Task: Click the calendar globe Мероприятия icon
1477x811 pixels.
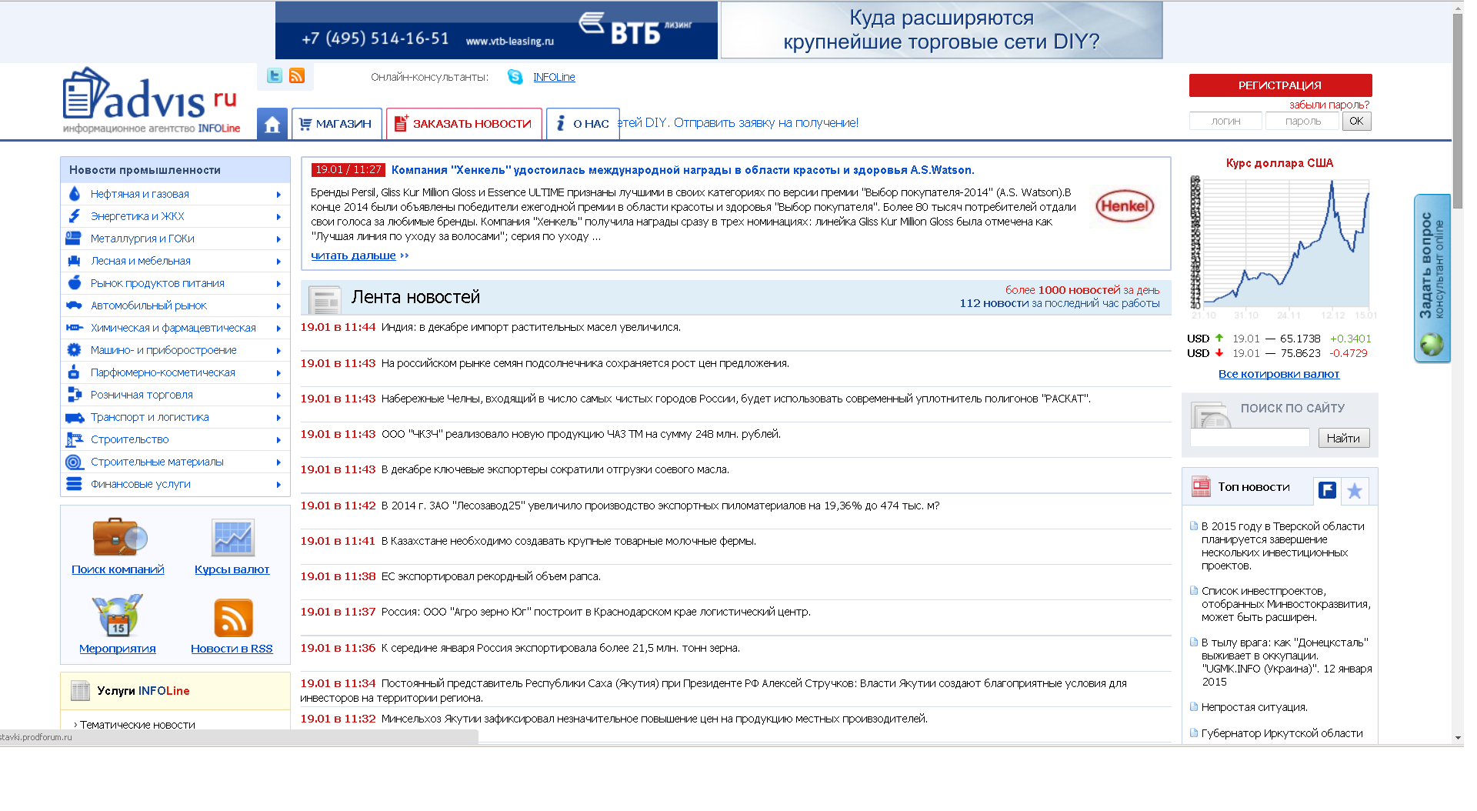Action: coord(118,616)
